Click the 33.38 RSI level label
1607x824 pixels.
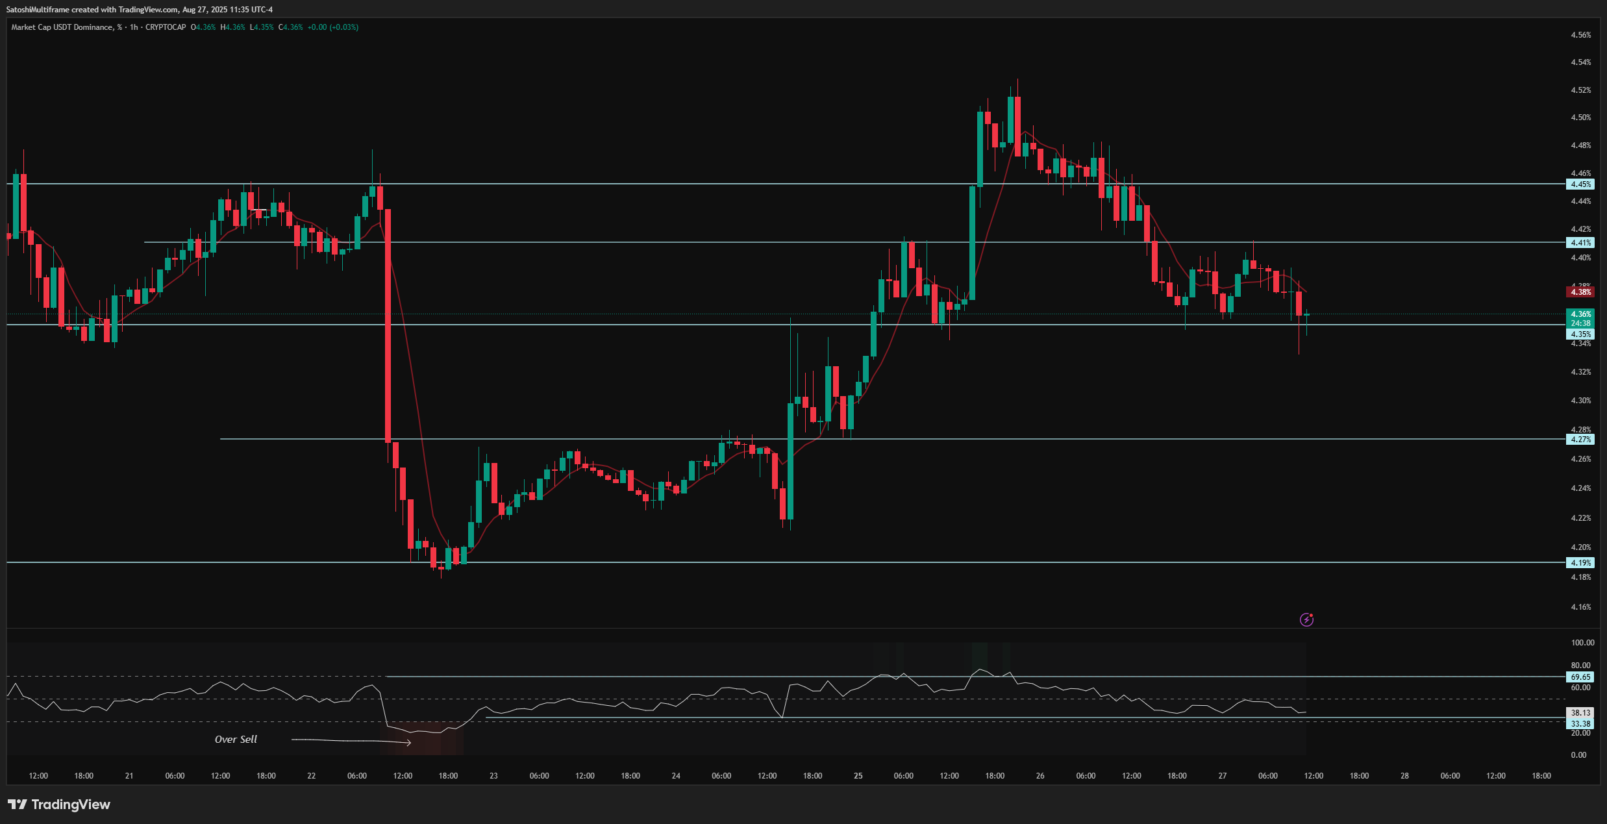(1580, 723)
